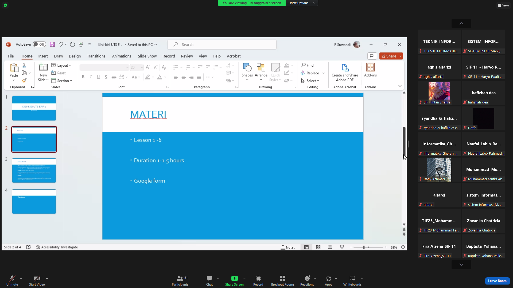513x288 pixels.
Task: Justify the paragraph text
Action: click(x=199, y=77)
